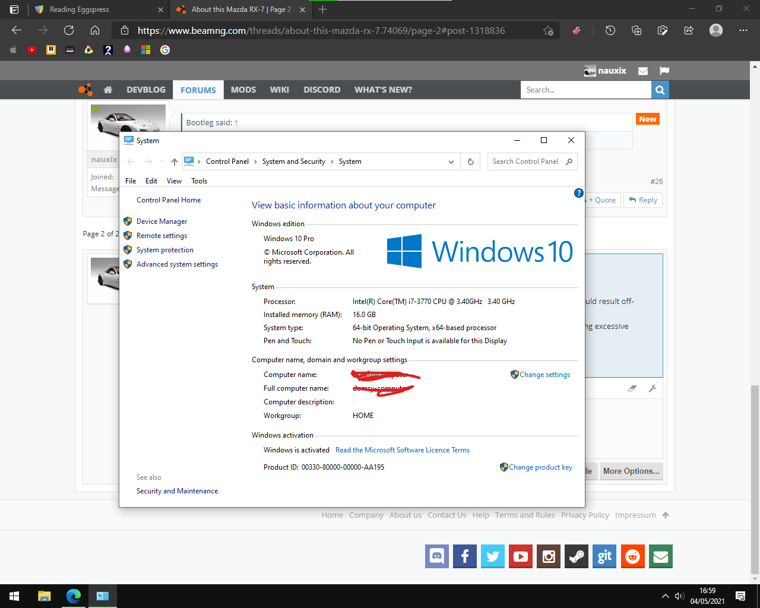Image resolution: width=760 pixels, height=608 pixels.
Task: Open File menu in System window
Action: click(x=131, y=181)
